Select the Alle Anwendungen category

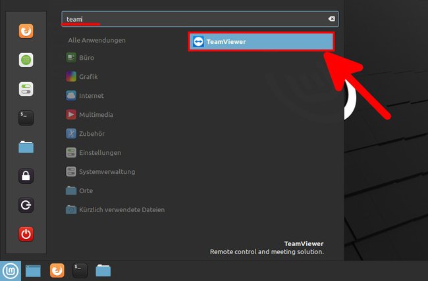(97, 40)
